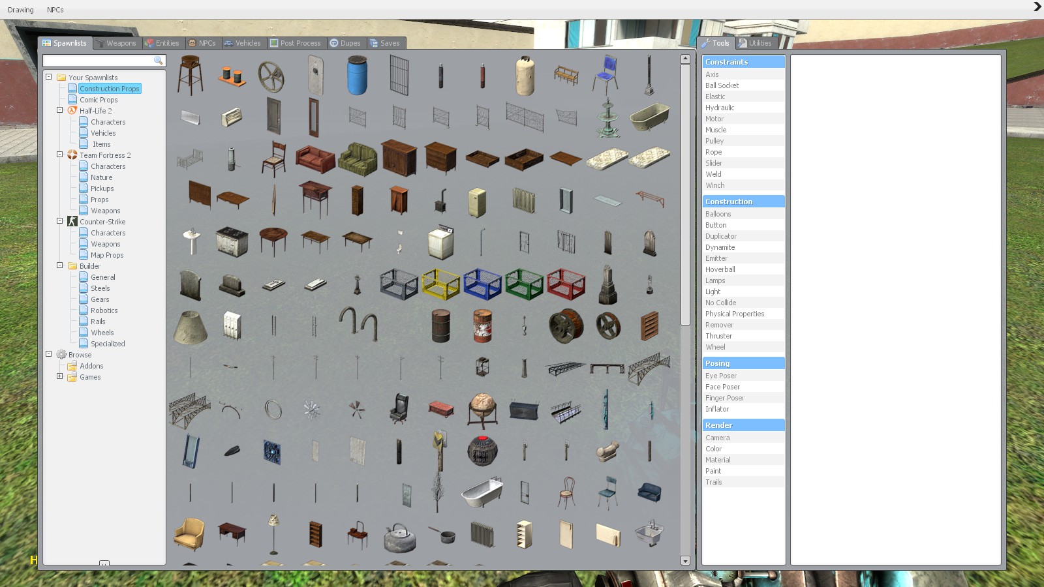Choose the Balloons tool

(x=743, y=214)
